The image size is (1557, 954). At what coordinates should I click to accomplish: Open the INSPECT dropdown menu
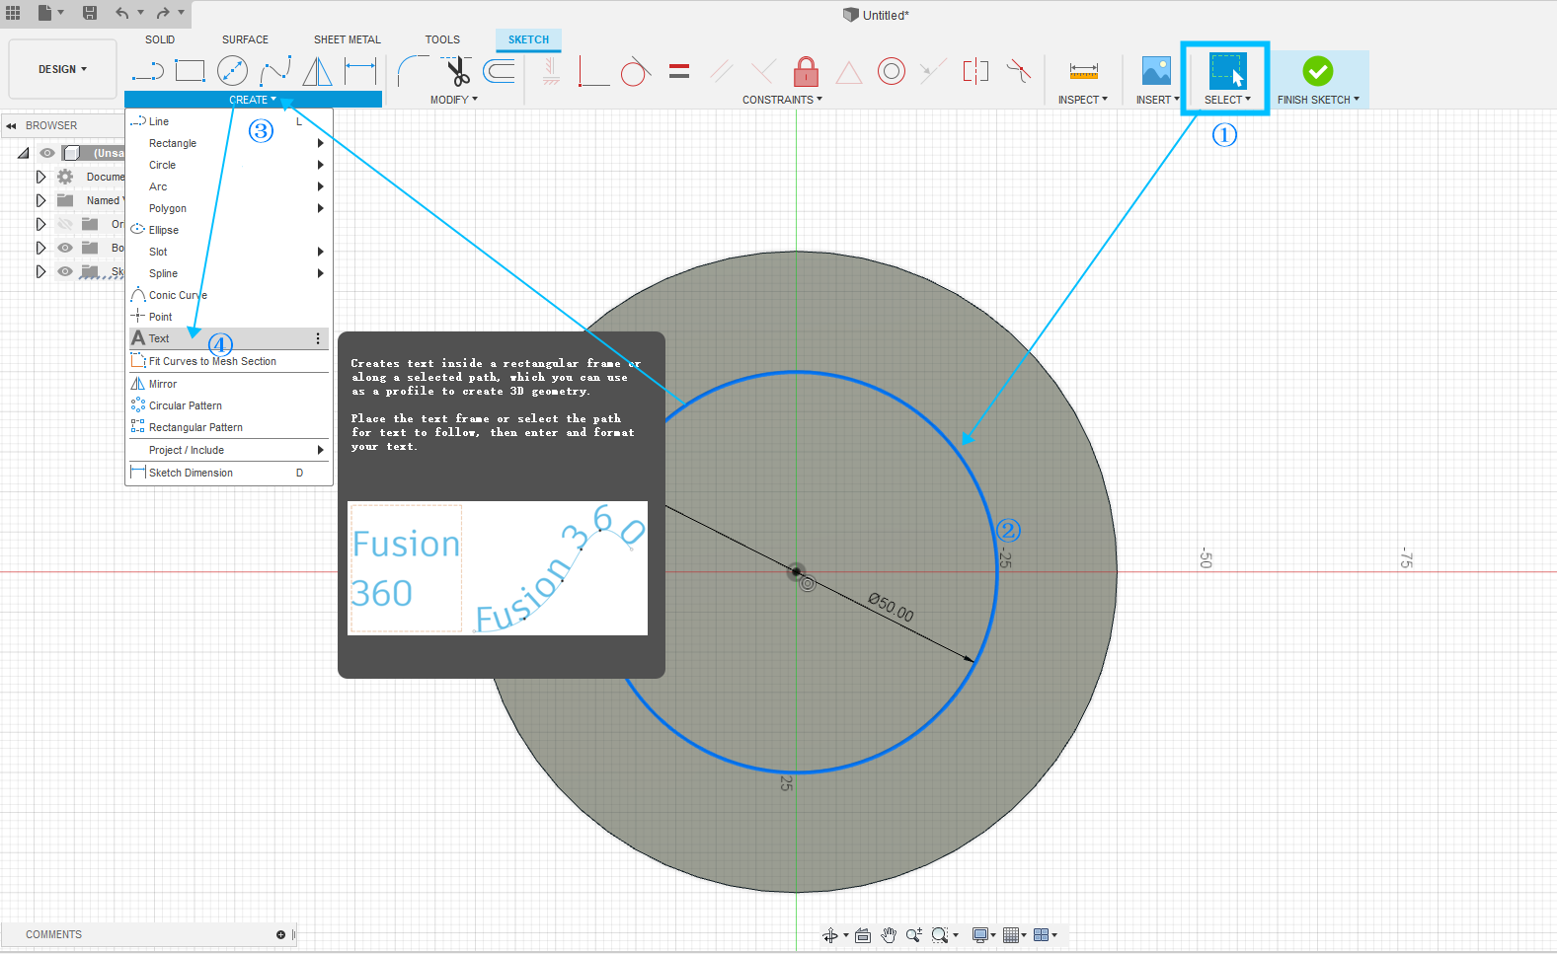pos(1082,100)
